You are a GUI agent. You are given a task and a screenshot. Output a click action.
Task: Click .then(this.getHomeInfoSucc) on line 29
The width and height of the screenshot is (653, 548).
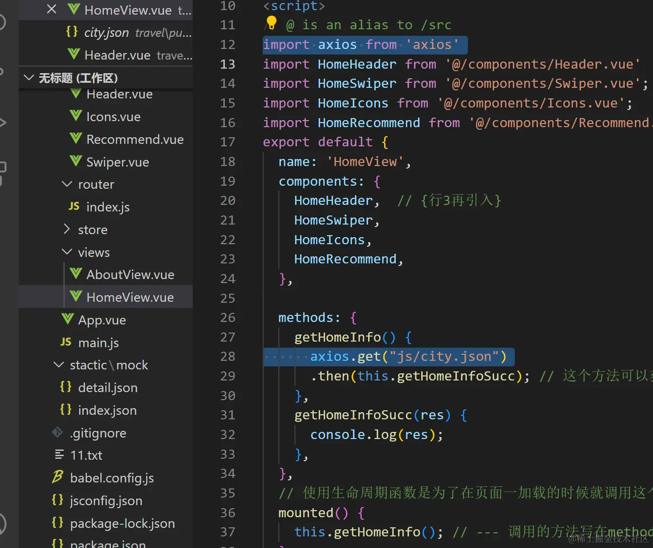(420, 376)
